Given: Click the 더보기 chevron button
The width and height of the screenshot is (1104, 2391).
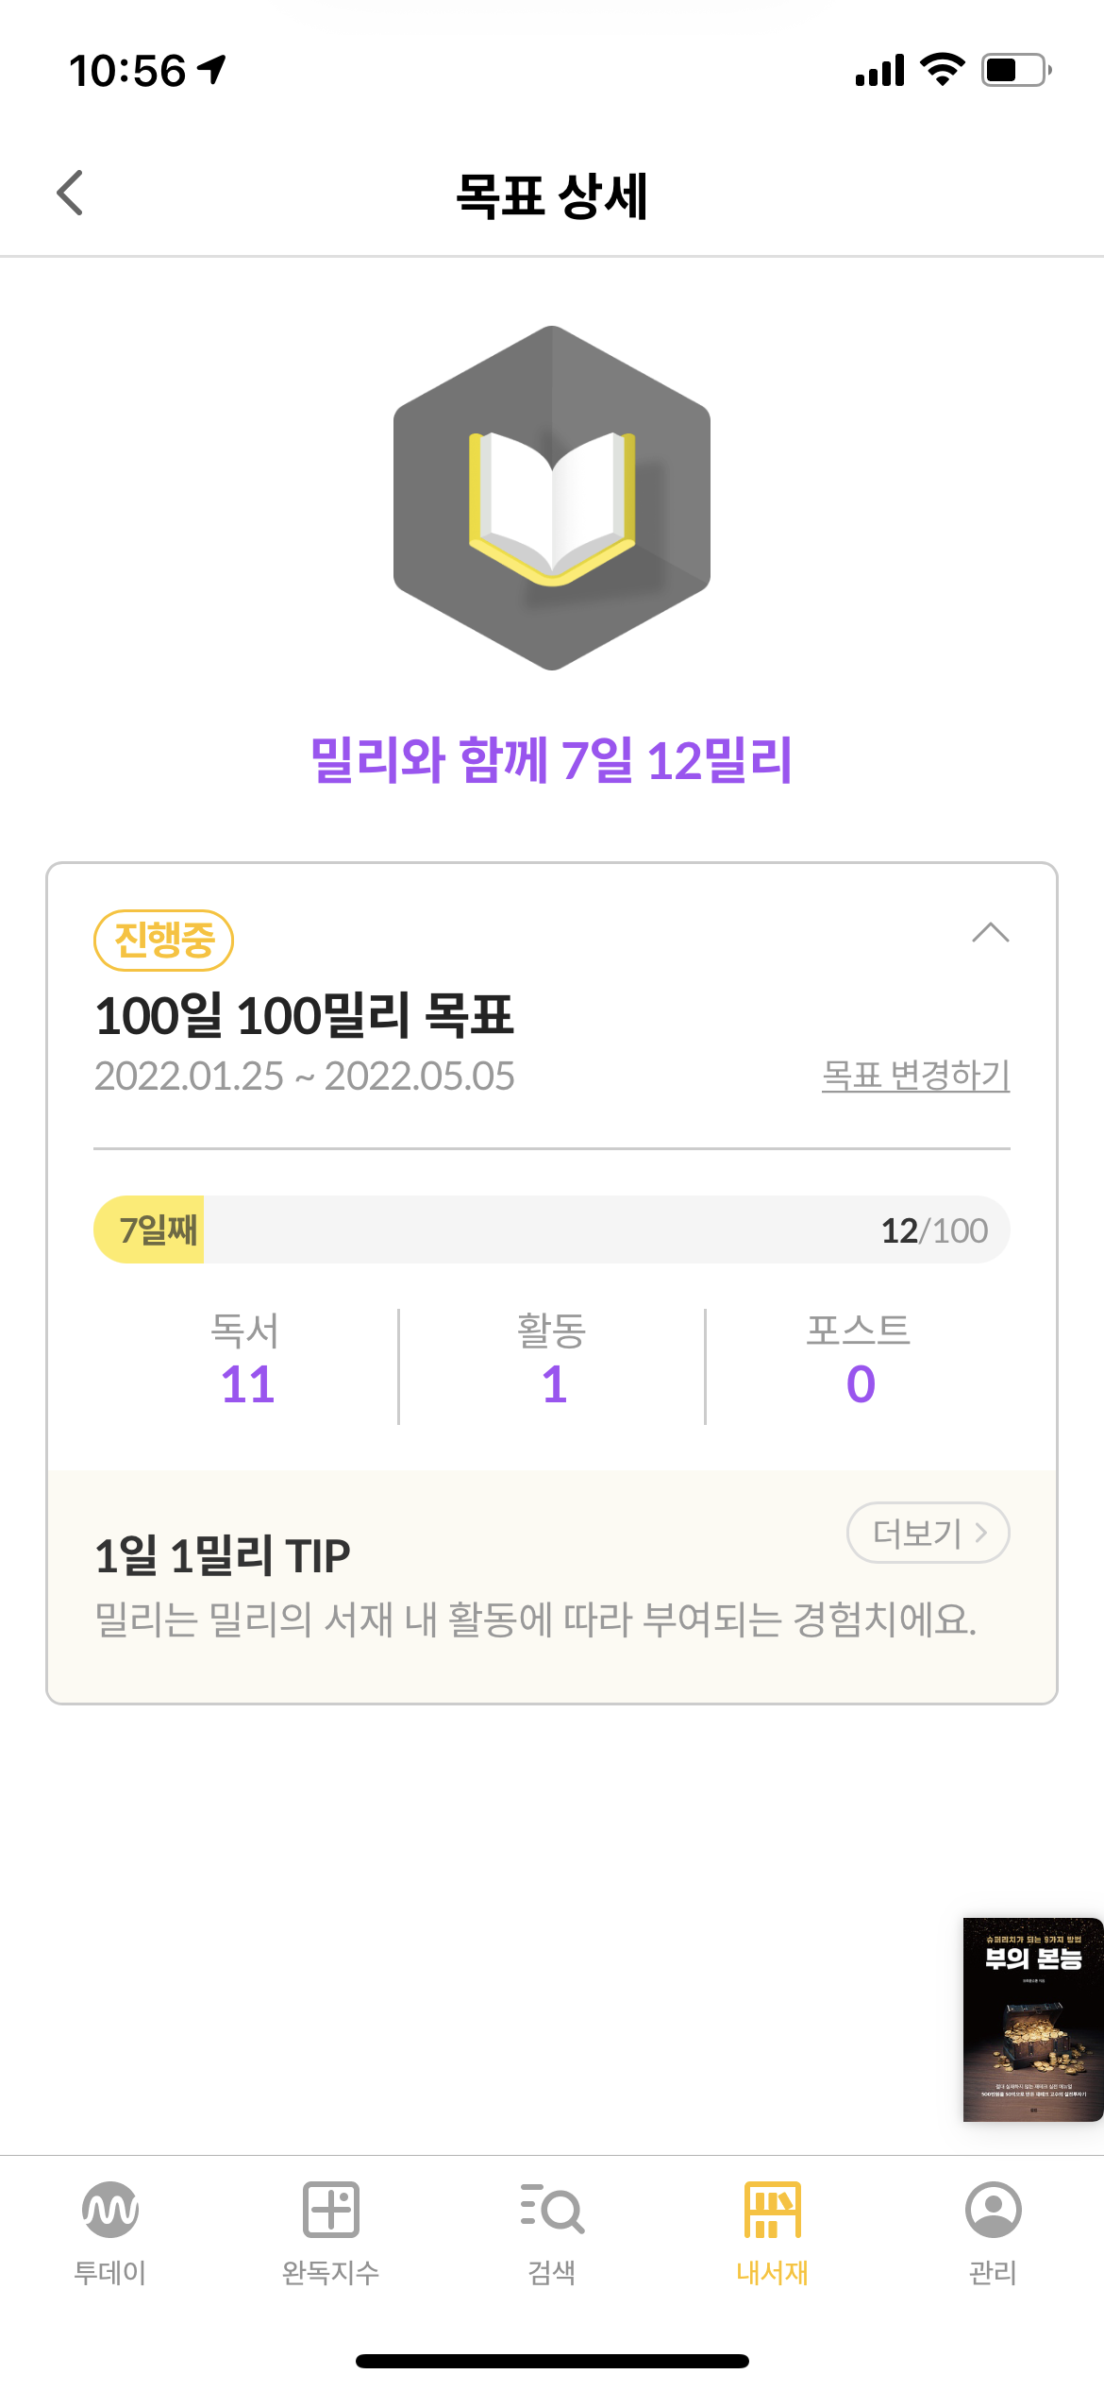Looking at the screenshot, I should click(928, 1533).
